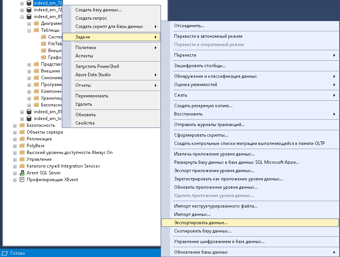Click the indeed_am_81 database cylinder icon
This screenshot has height=257, width=340.
click(29, 17)
